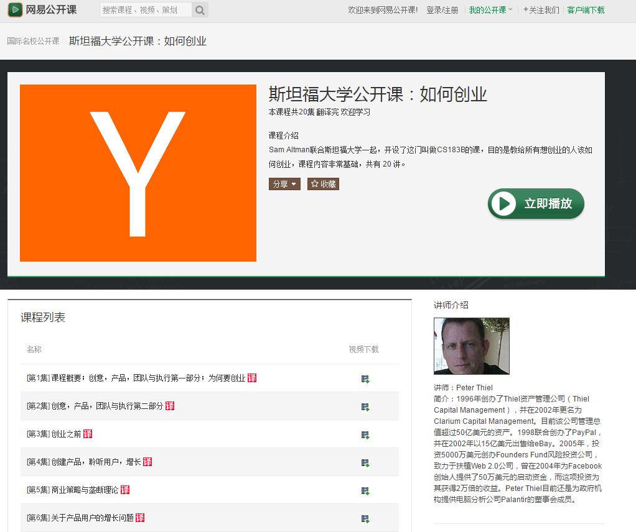
Task: Click the NetEase Open Course logo
Action: (42, 10)
